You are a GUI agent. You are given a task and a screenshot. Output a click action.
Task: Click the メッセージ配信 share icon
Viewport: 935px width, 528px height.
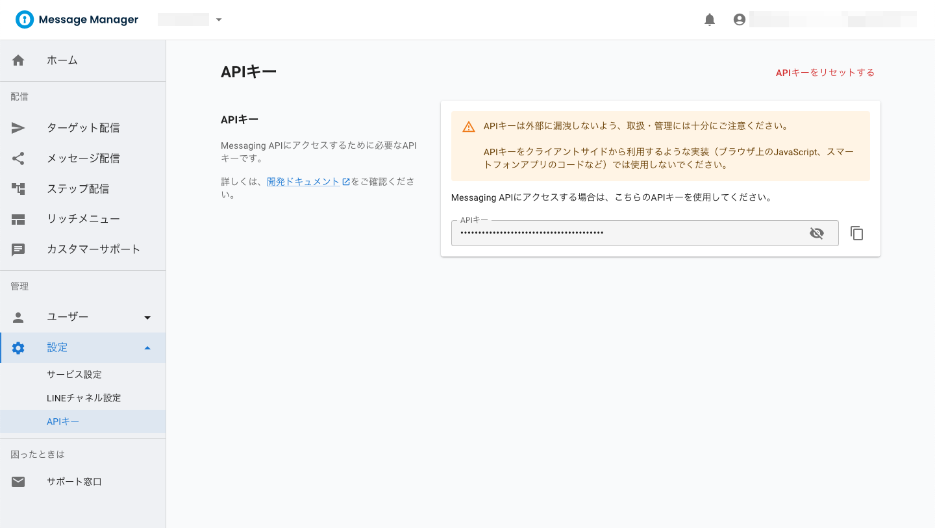18,158
